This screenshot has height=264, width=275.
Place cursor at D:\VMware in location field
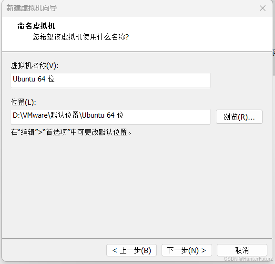click(x=30, y=115)
